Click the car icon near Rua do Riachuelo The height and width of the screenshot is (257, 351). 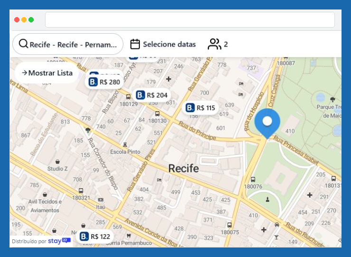(x=277, y=225)
